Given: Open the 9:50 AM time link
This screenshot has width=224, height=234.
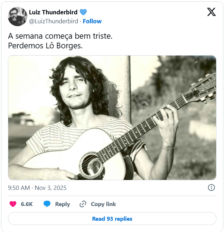Looking at the screenshot, I should [x=19, y=188].
